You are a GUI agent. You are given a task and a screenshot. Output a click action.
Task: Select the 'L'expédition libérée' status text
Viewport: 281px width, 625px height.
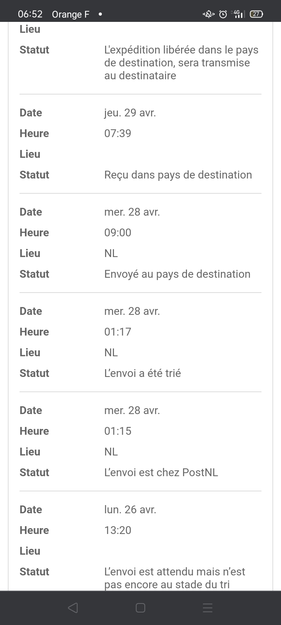coord(181,62)
